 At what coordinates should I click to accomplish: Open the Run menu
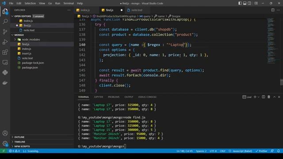(57, 3)
